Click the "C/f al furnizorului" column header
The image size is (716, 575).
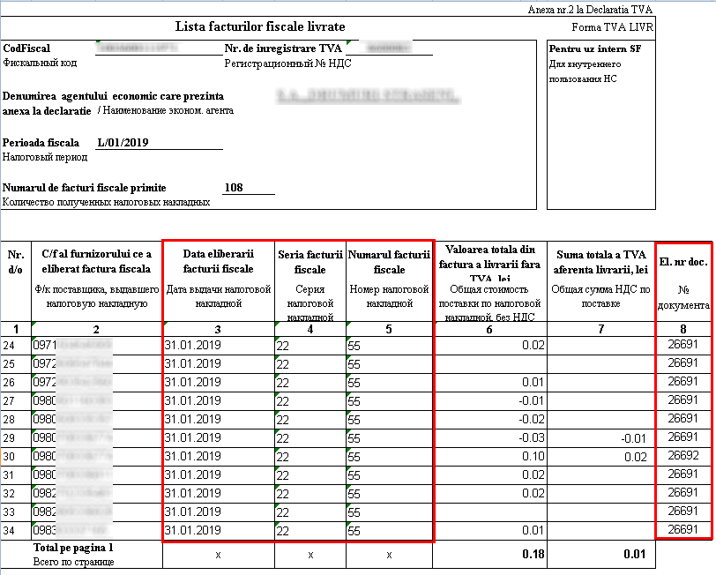[96, 261]
